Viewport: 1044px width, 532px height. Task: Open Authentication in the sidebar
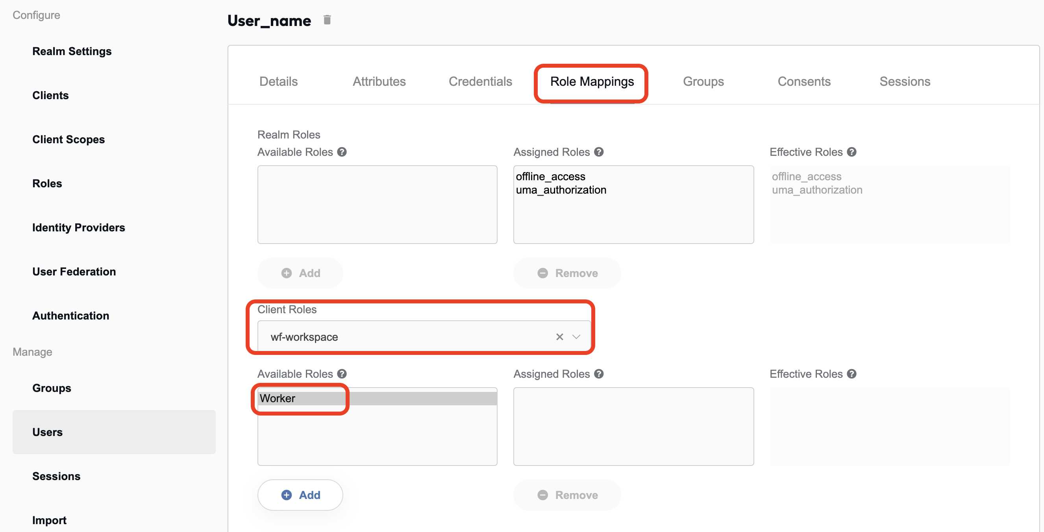[x=70, y=316]
